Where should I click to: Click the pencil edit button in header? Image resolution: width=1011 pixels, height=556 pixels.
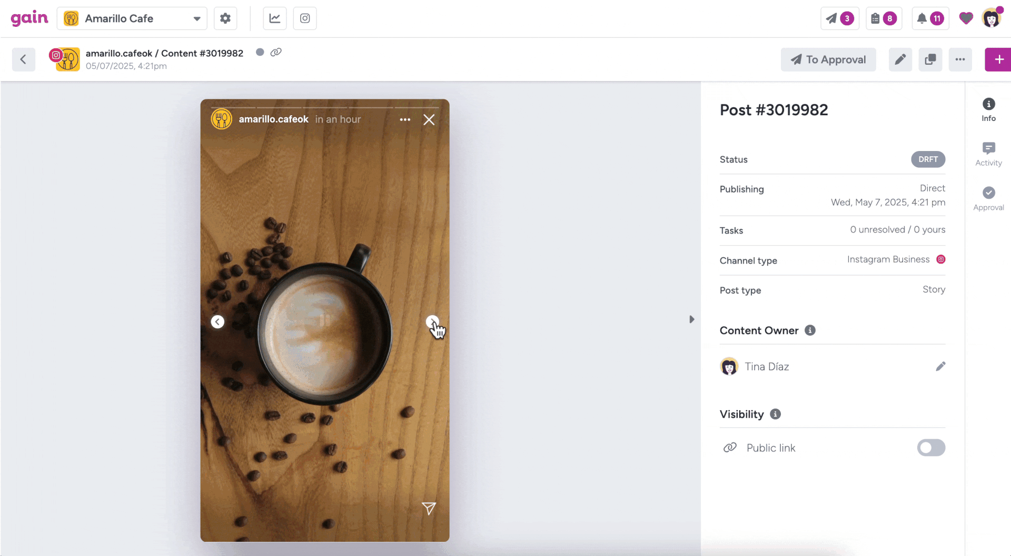tap(900, 59)
